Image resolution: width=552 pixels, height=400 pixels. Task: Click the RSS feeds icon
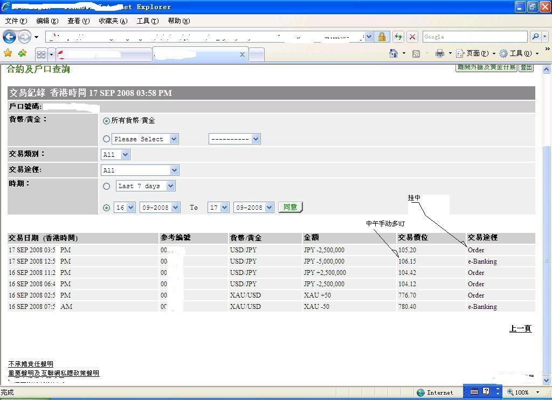416,53
